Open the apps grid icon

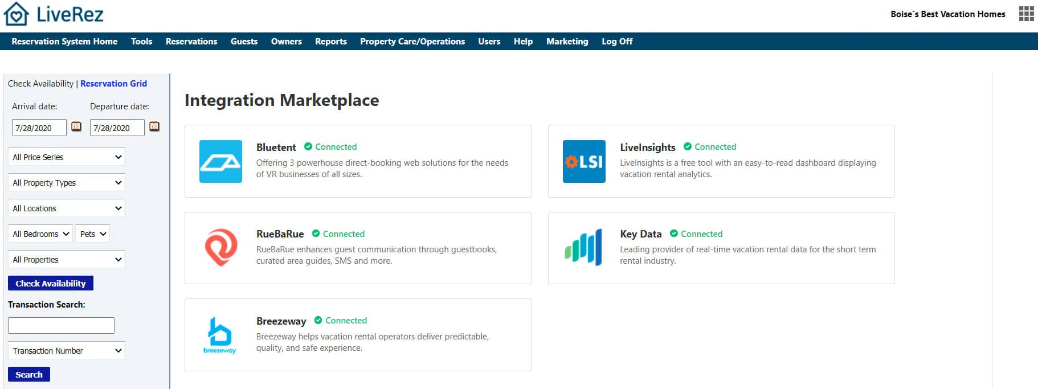pos(1026,14)
